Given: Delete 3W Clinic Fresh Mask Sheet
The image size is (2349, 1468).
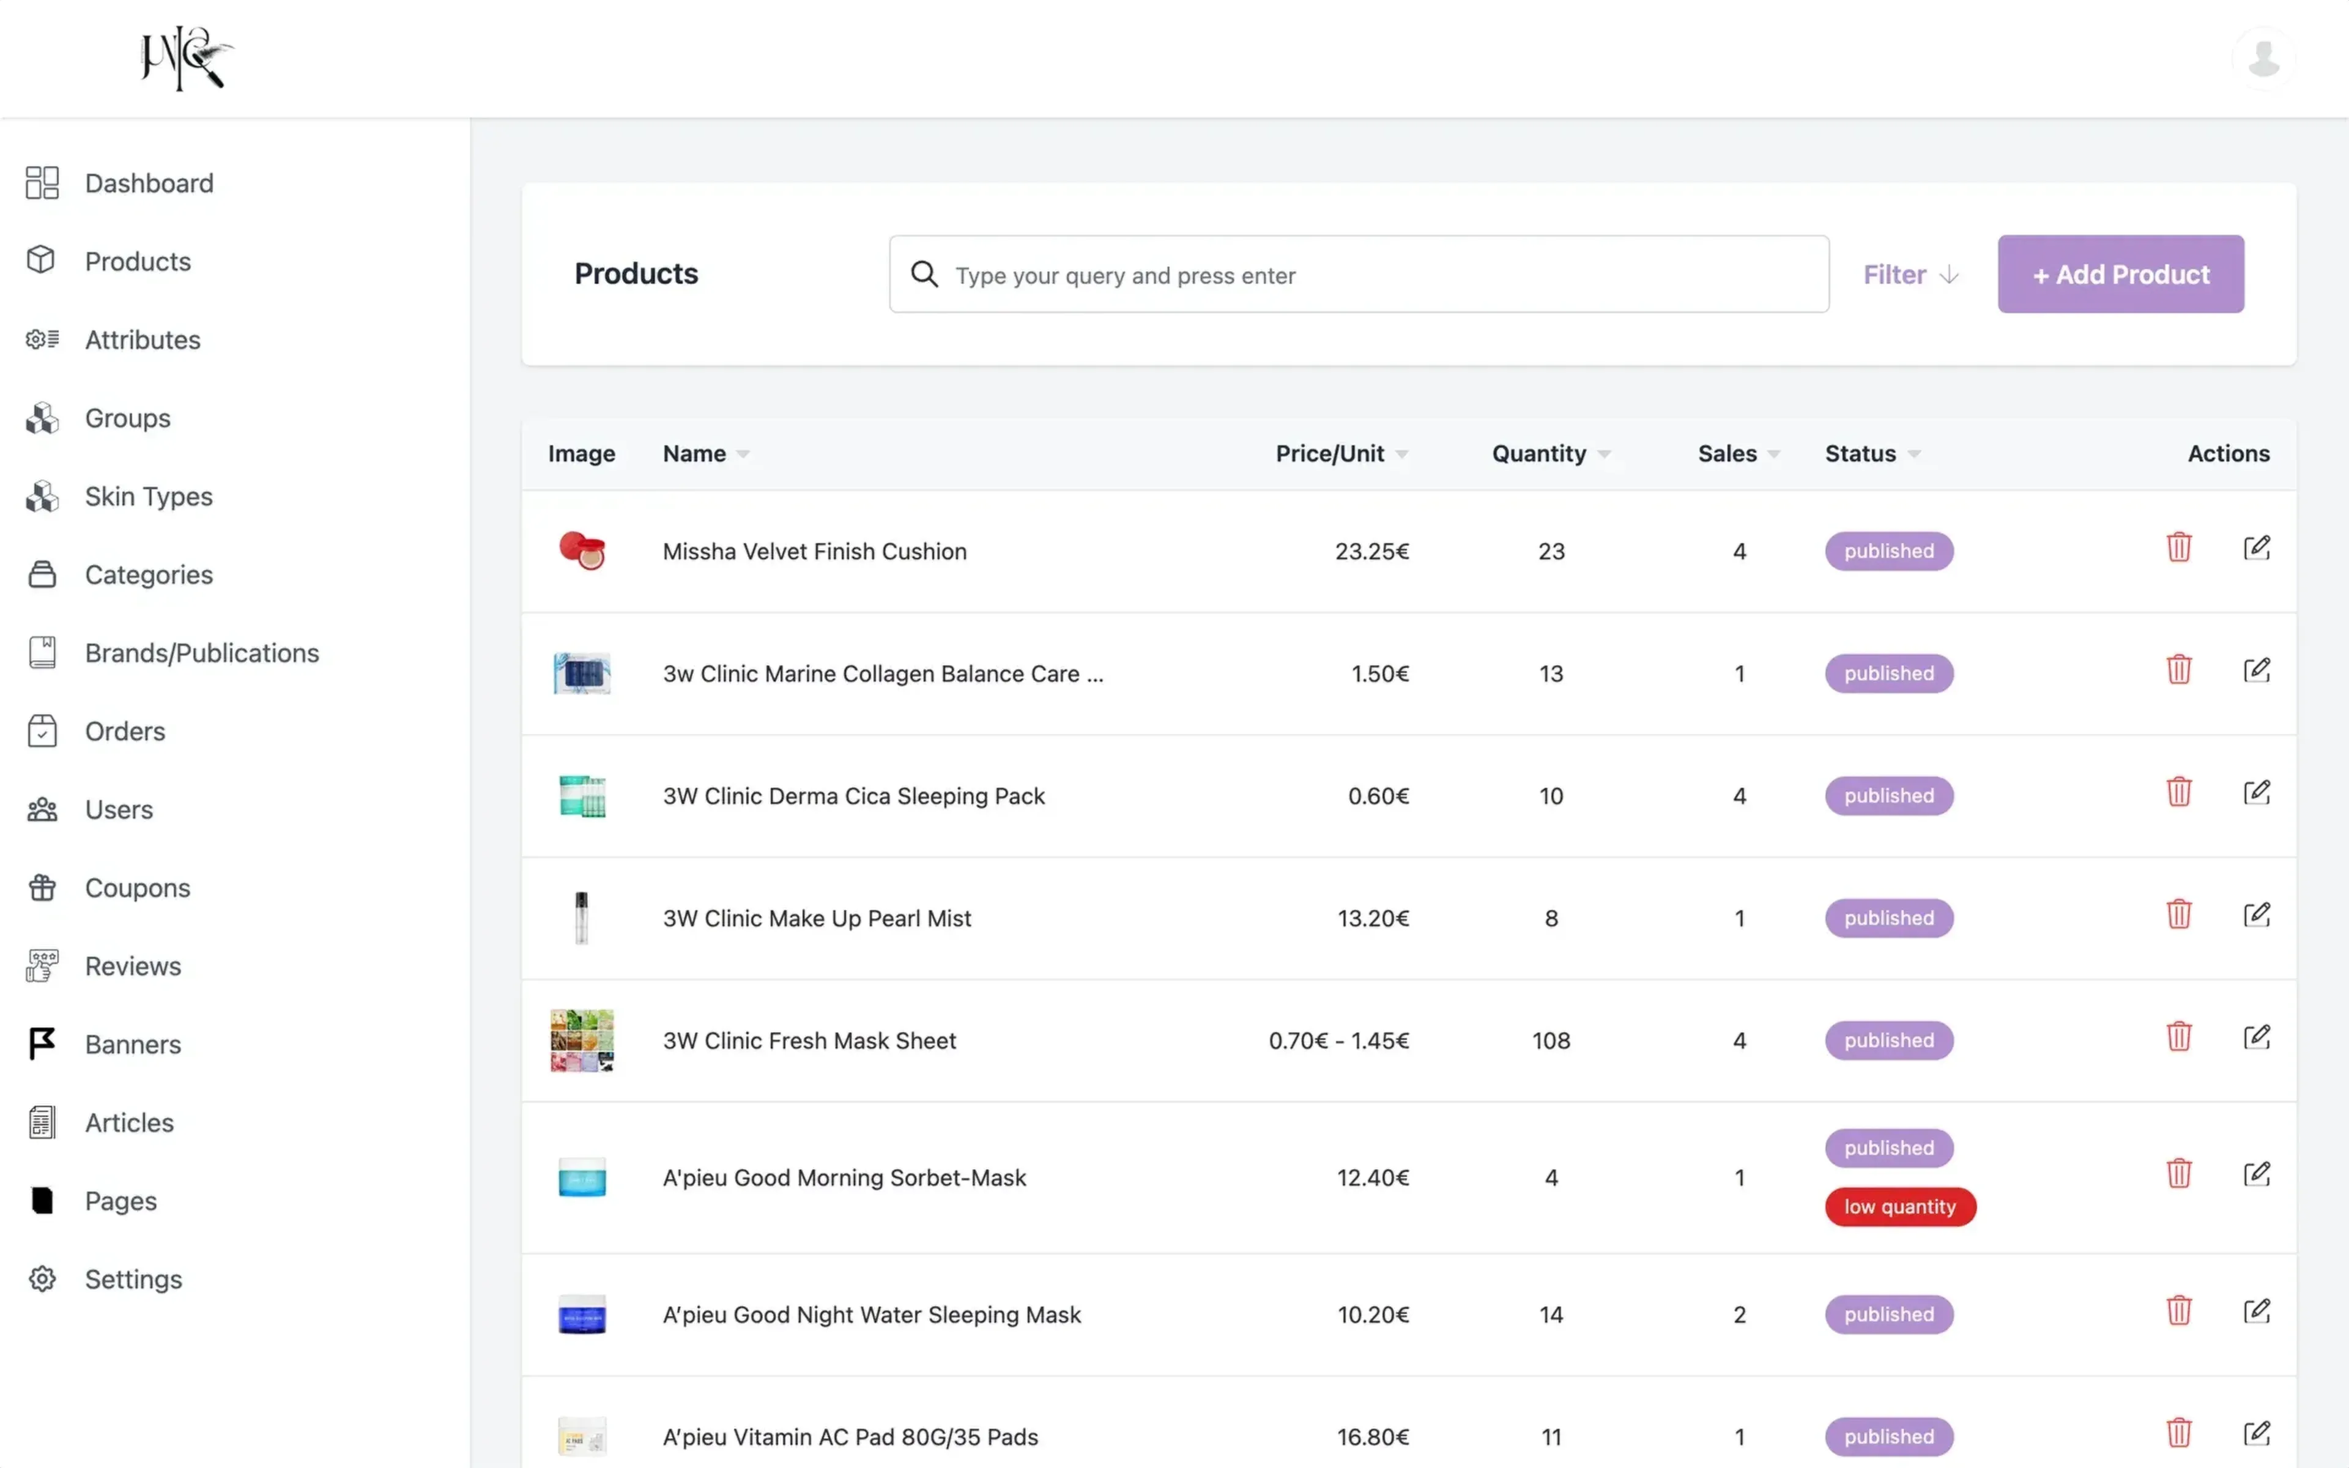Looking at the screenshot, I should coord(2178,1037).
